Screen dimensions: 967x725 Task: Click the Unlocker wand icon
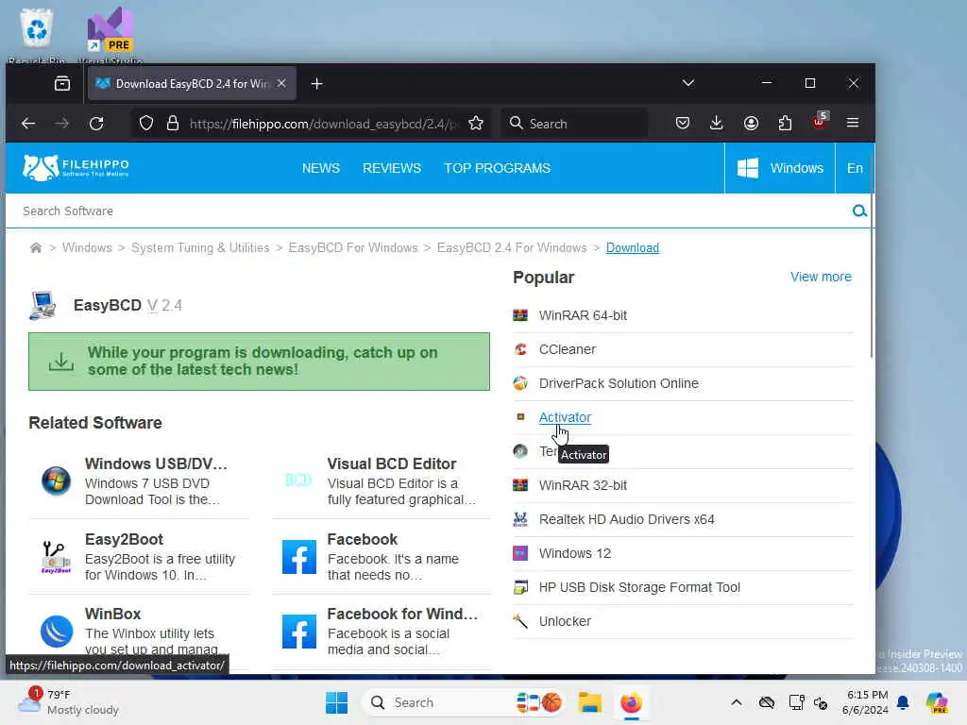click(520, 621)
